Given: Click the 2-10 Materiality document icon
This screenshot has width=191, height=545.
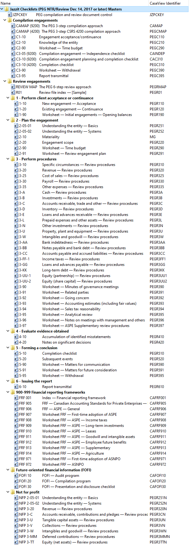Looking at the screenshot, I should coord(16,137).
